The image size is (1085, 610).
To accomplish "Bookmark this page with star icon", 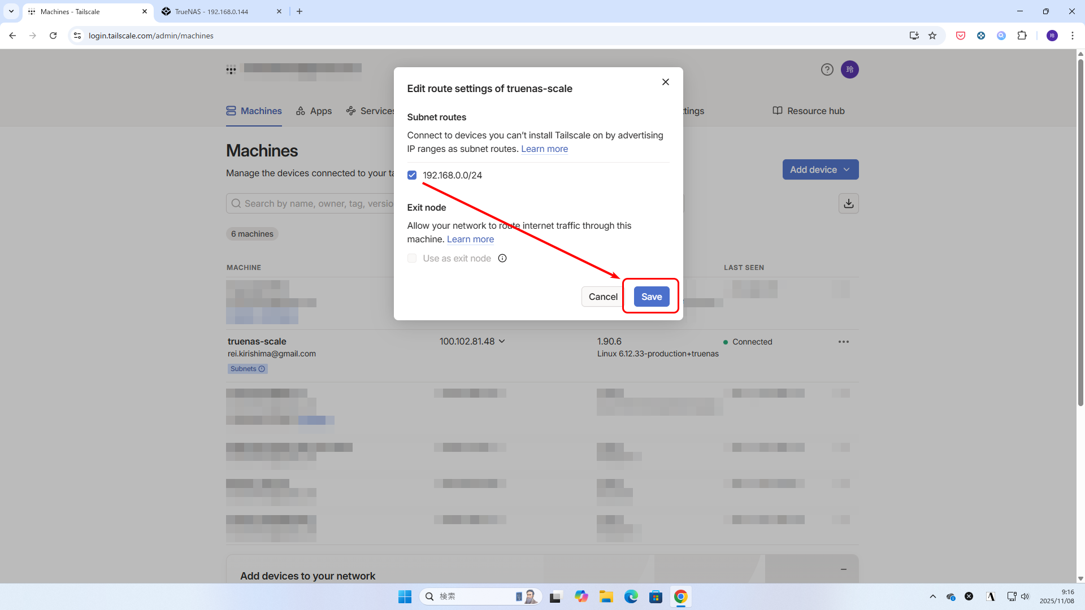I will [932, 36].
